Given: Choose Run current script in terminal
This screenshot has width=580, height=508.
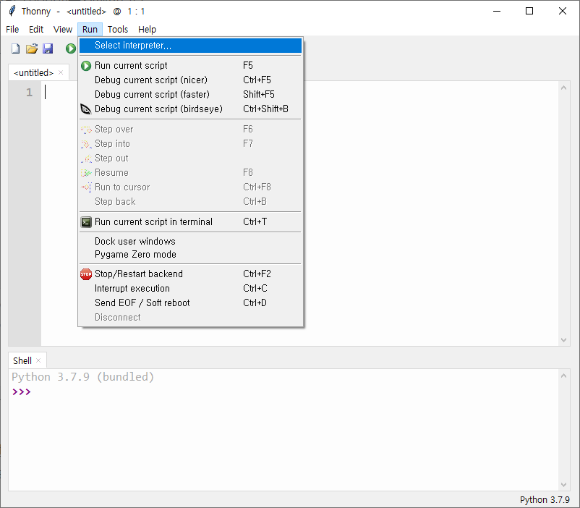Looking at the screenshot, I should tap(190, 221).
